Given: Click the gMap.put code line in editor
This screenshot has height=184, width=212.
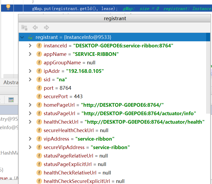Looking at the screenshot, I should click(x=75, y=9).
